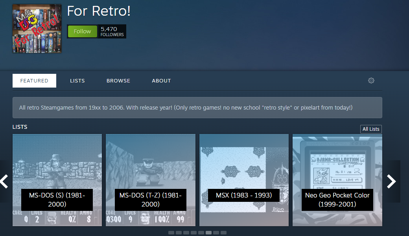Jump to the second carousel page dot

tap(179, 232)
